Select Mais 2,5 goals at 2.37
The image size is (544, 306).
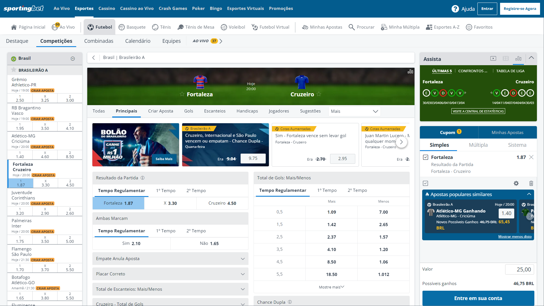click(x=331, y=237)
